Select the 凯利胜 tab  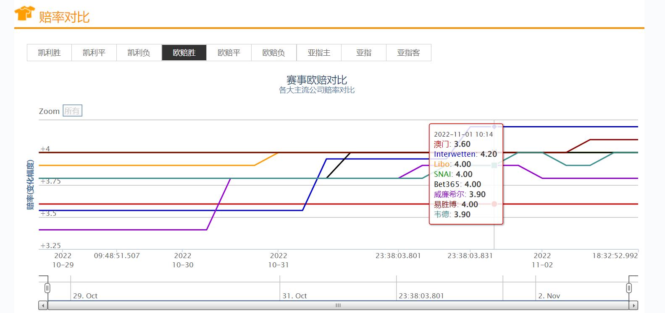click(50, 53)
